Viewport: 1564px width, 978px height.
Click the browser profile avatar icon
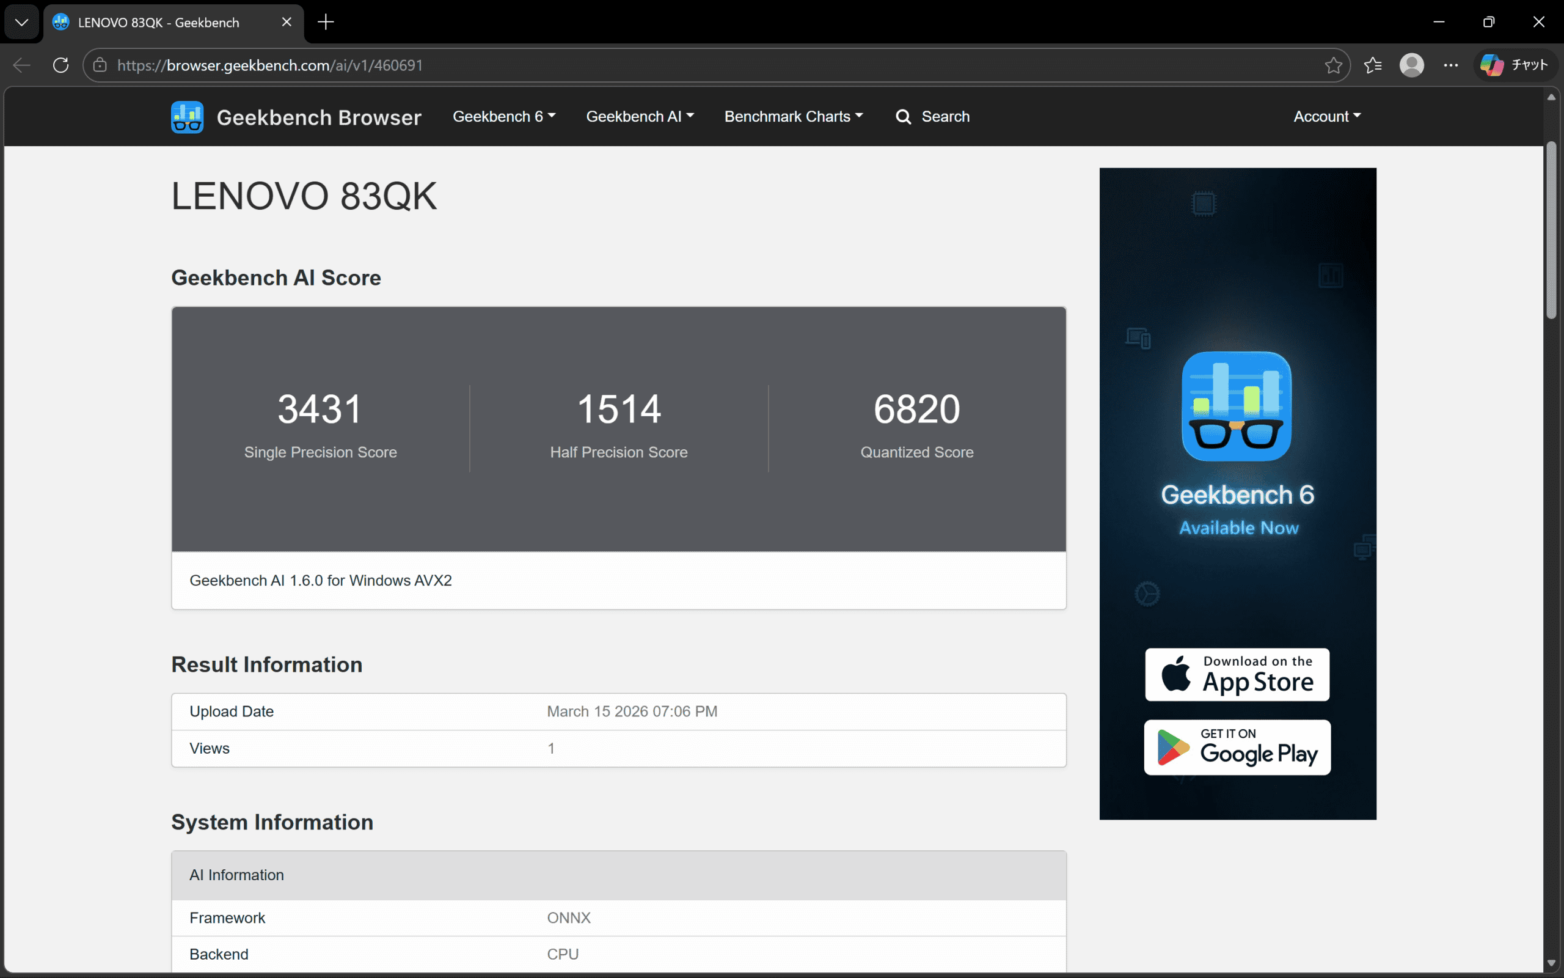(1412, 65)
